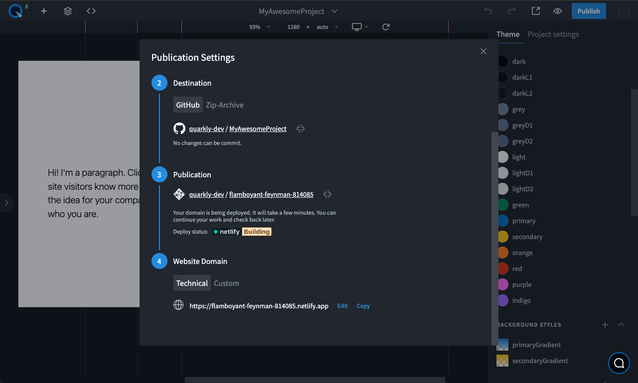Image resolution: width=638 pixels, height=383 pixels.
Task: Click the domain URL text
Action: 259,306
